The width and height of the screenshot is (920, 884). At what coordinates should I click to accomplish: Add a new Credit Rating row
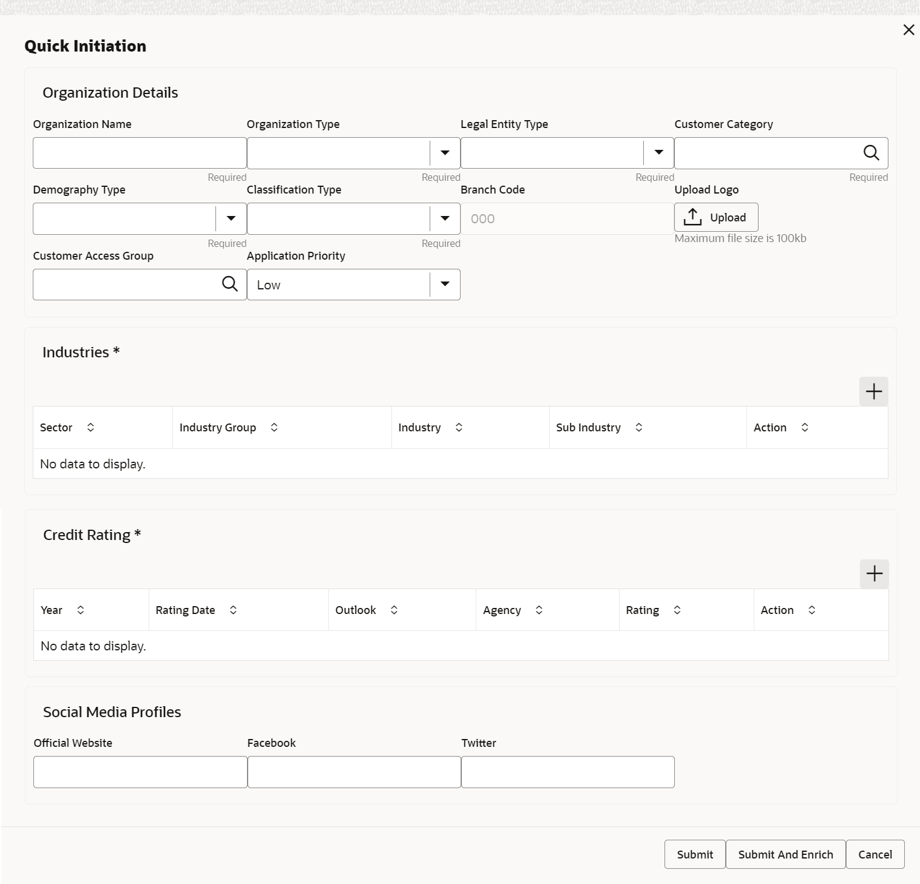(874, 574)
